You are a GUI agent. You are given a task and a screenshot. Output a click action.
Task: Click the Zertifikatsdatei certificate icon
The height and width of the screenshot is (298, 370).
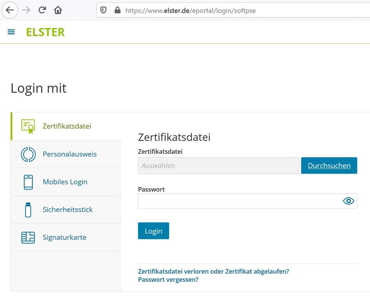point(28,127)
